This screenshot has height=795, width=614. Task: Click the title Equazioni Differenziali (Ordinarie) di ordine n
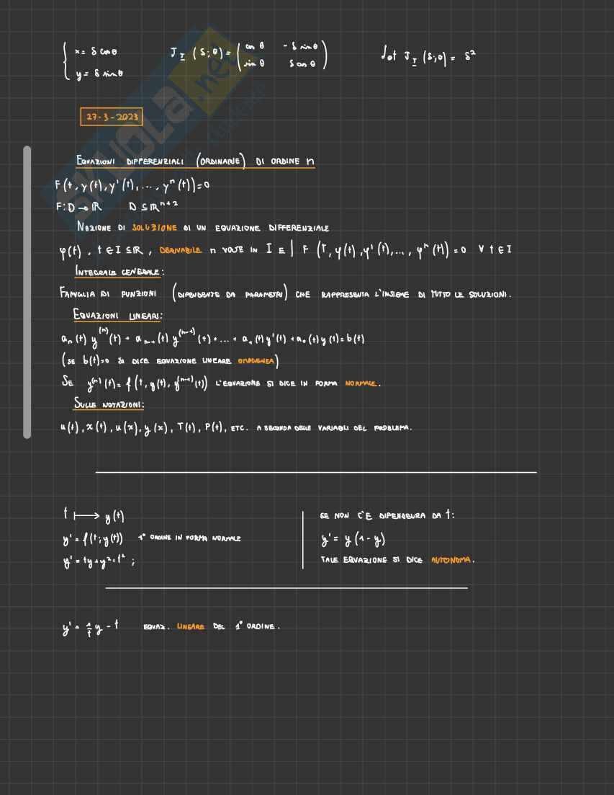click(195, 161)
